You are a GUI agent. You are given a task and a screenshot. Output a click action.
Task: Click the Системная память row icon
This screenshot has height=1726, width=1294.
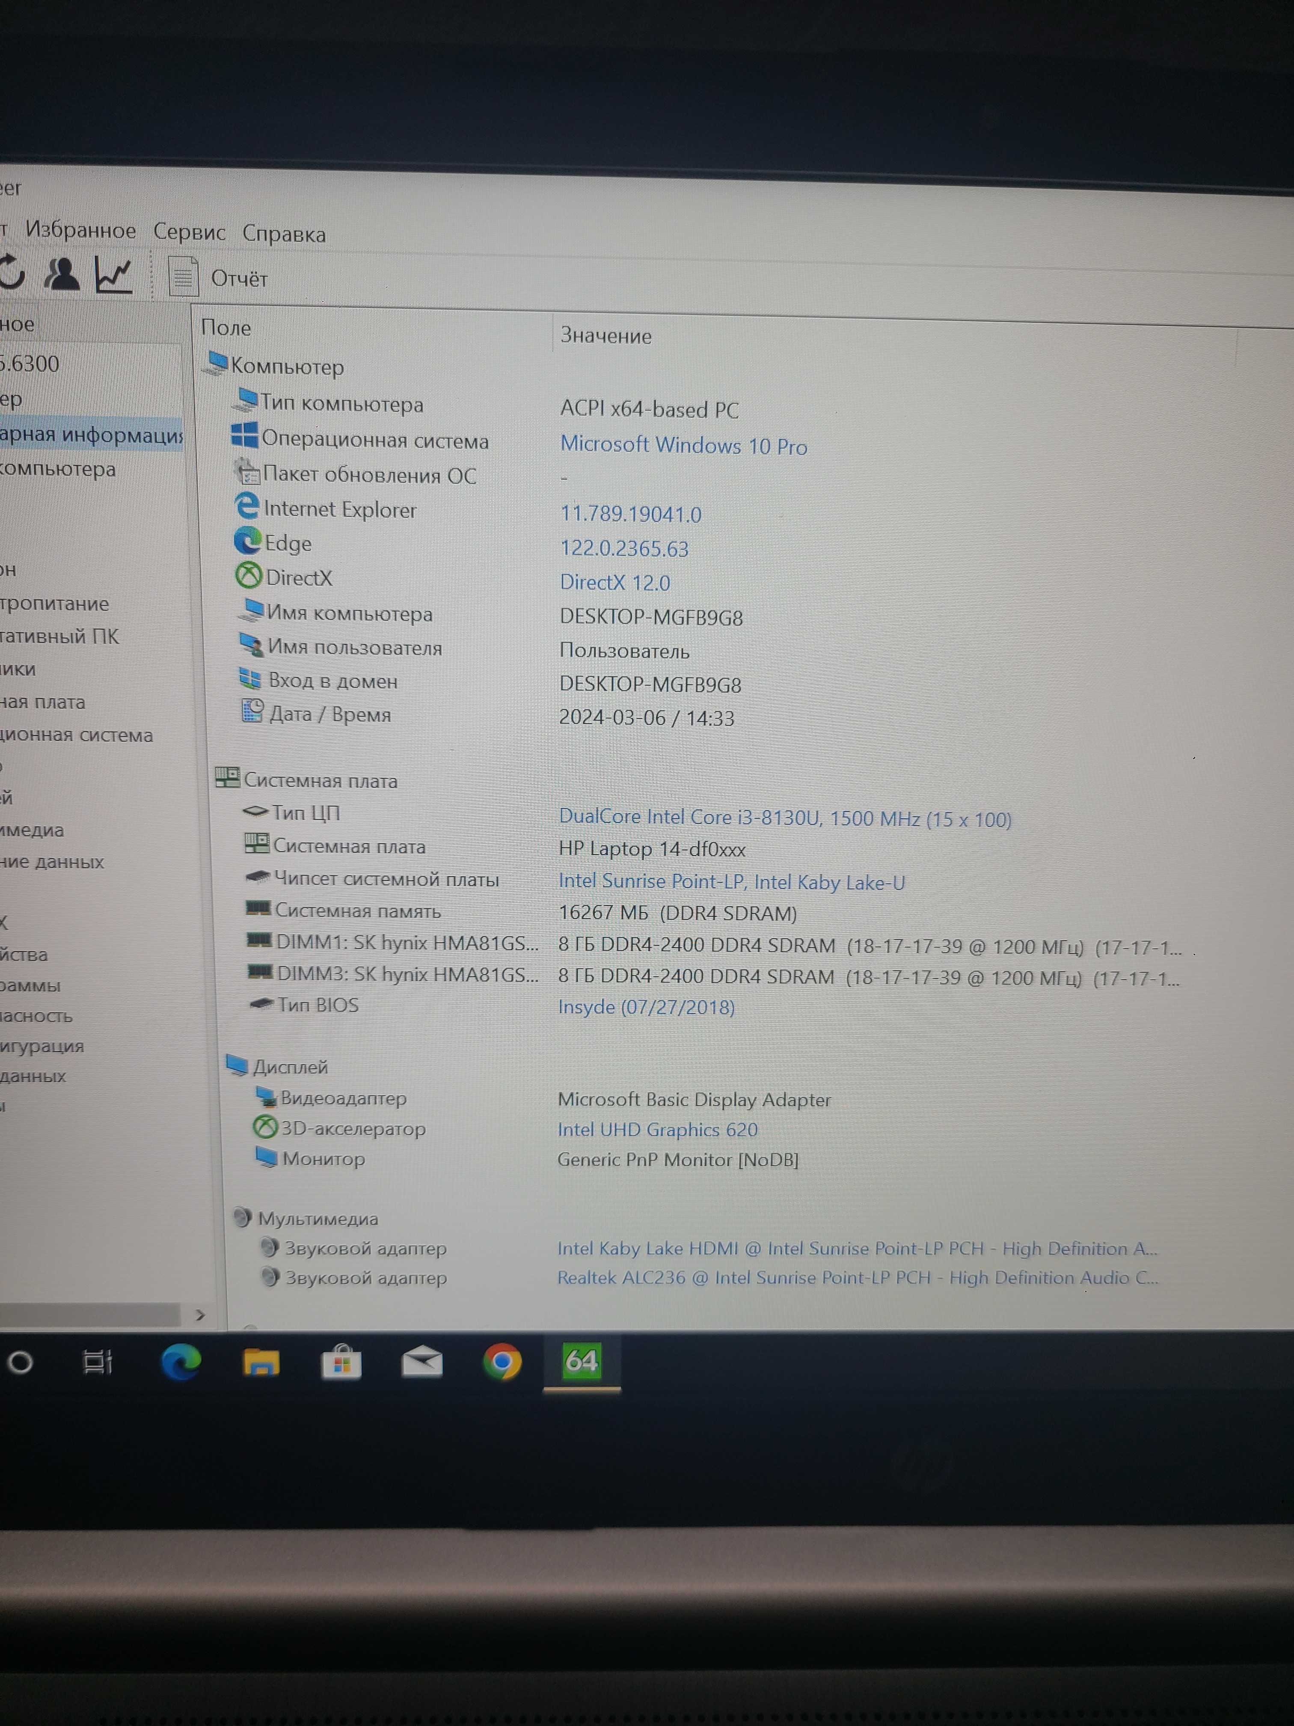pos(258,908)
